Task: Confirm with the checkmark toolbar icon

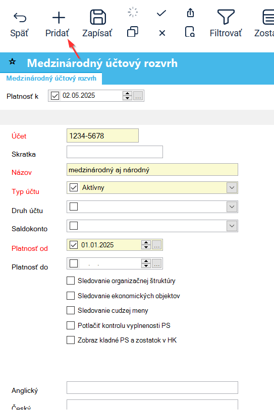Action: (x=161, y=13)
